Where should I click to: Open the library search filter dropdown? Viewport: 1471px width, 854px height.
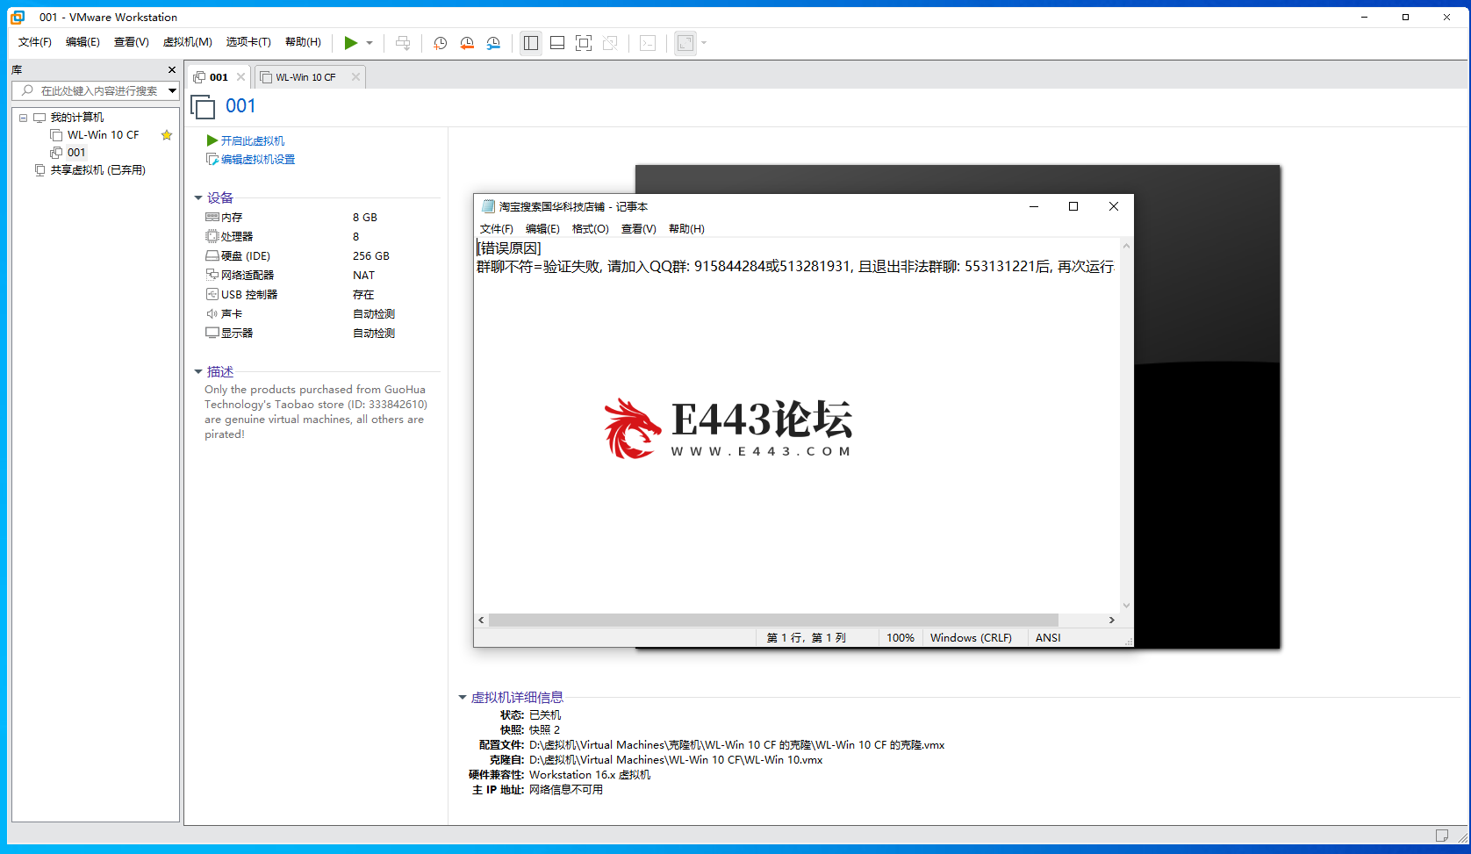coord(173,90)
